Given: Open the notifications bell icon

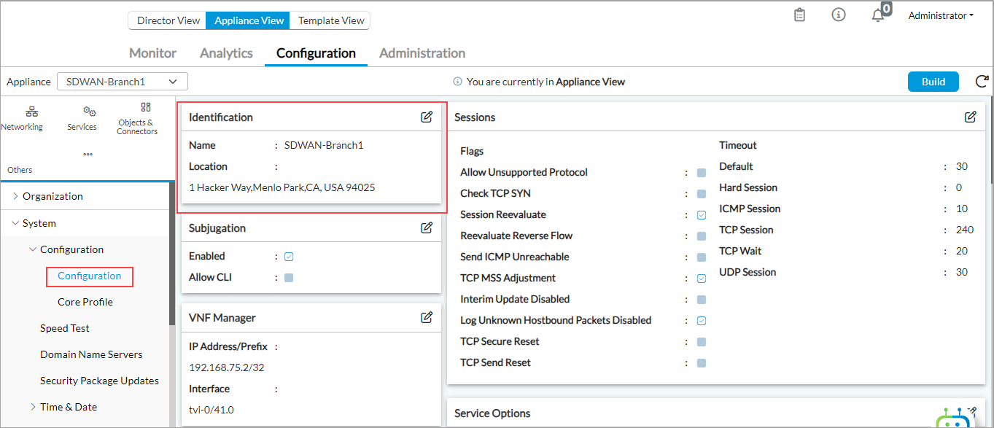Looking at the screenshot, I should click(878, 15).
